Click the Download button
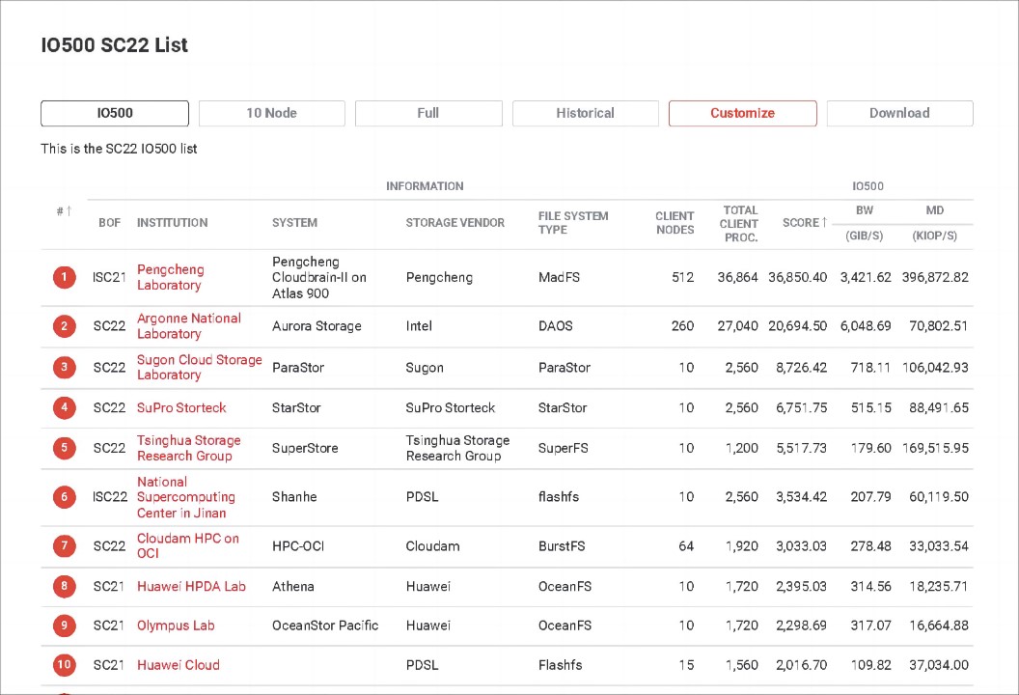1019x695 pixels. click(900, 113)
